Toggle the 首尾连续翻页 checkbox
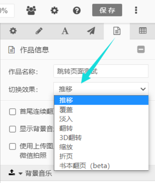The width and height of the screenshot is (155, 183). 12,112
